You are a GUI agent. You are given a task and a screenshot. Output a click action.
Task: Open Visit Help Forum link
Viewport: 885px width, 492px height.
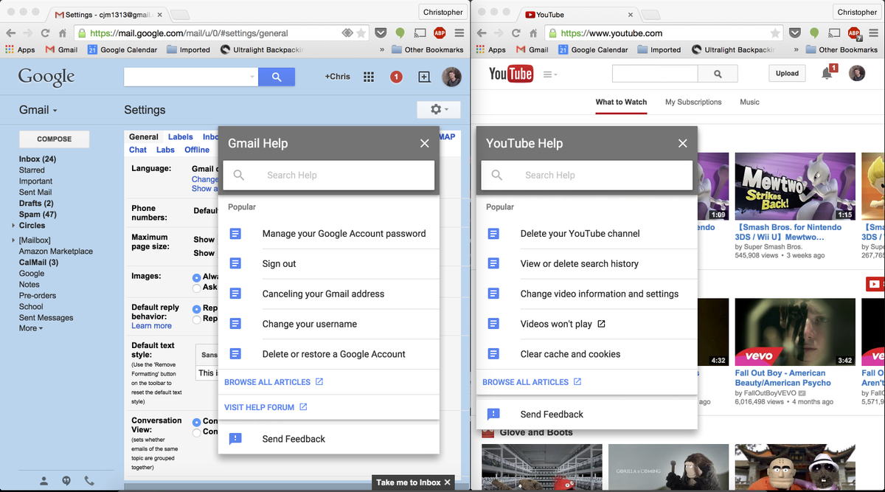265,407
